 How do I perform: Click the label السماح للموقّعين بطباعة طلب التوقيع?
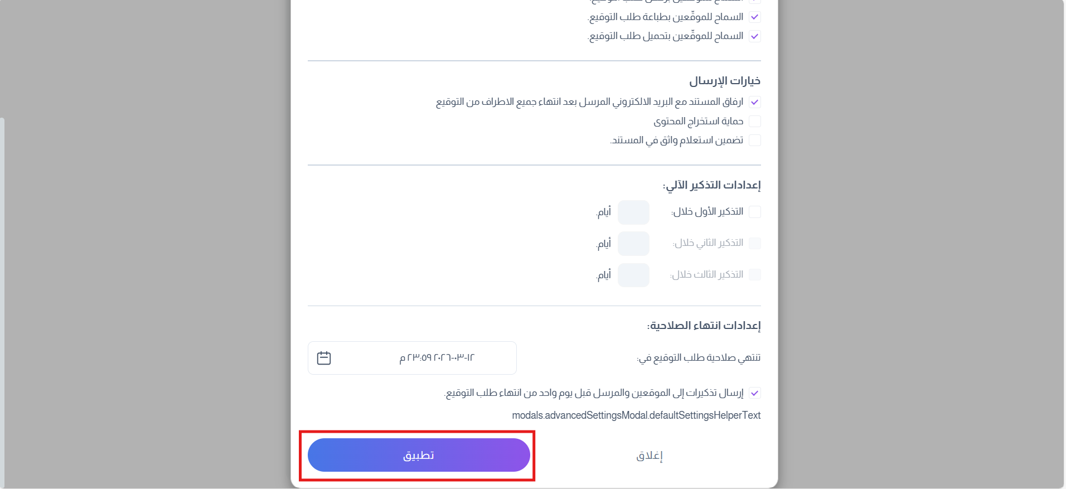[666, 17]
